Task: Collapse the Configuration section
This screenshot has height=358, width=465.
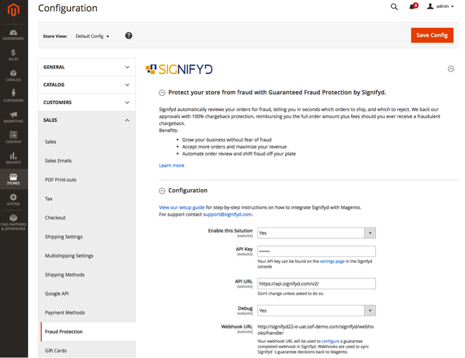Action: [162, 190]
